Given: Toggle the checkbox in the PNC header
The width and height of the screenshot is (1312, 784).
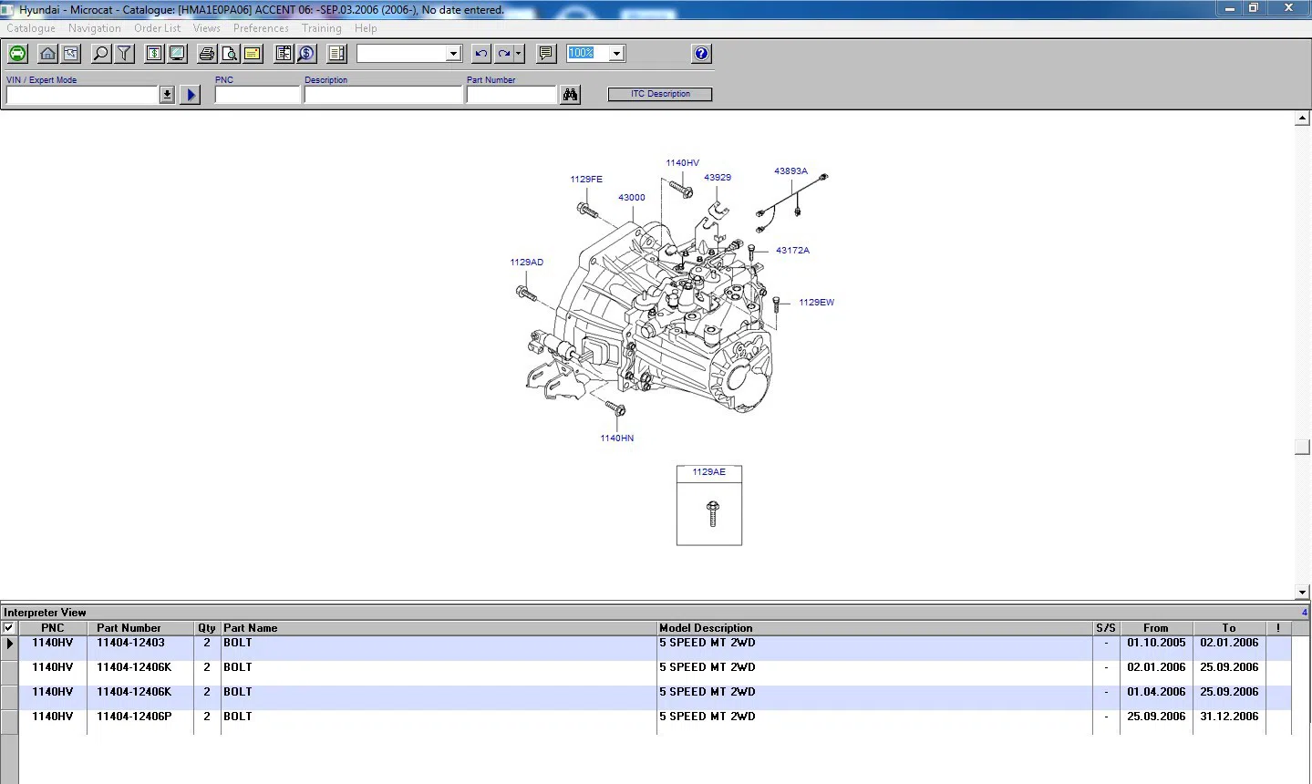Looking at the screenshot, I should click(x=9, y=628).
